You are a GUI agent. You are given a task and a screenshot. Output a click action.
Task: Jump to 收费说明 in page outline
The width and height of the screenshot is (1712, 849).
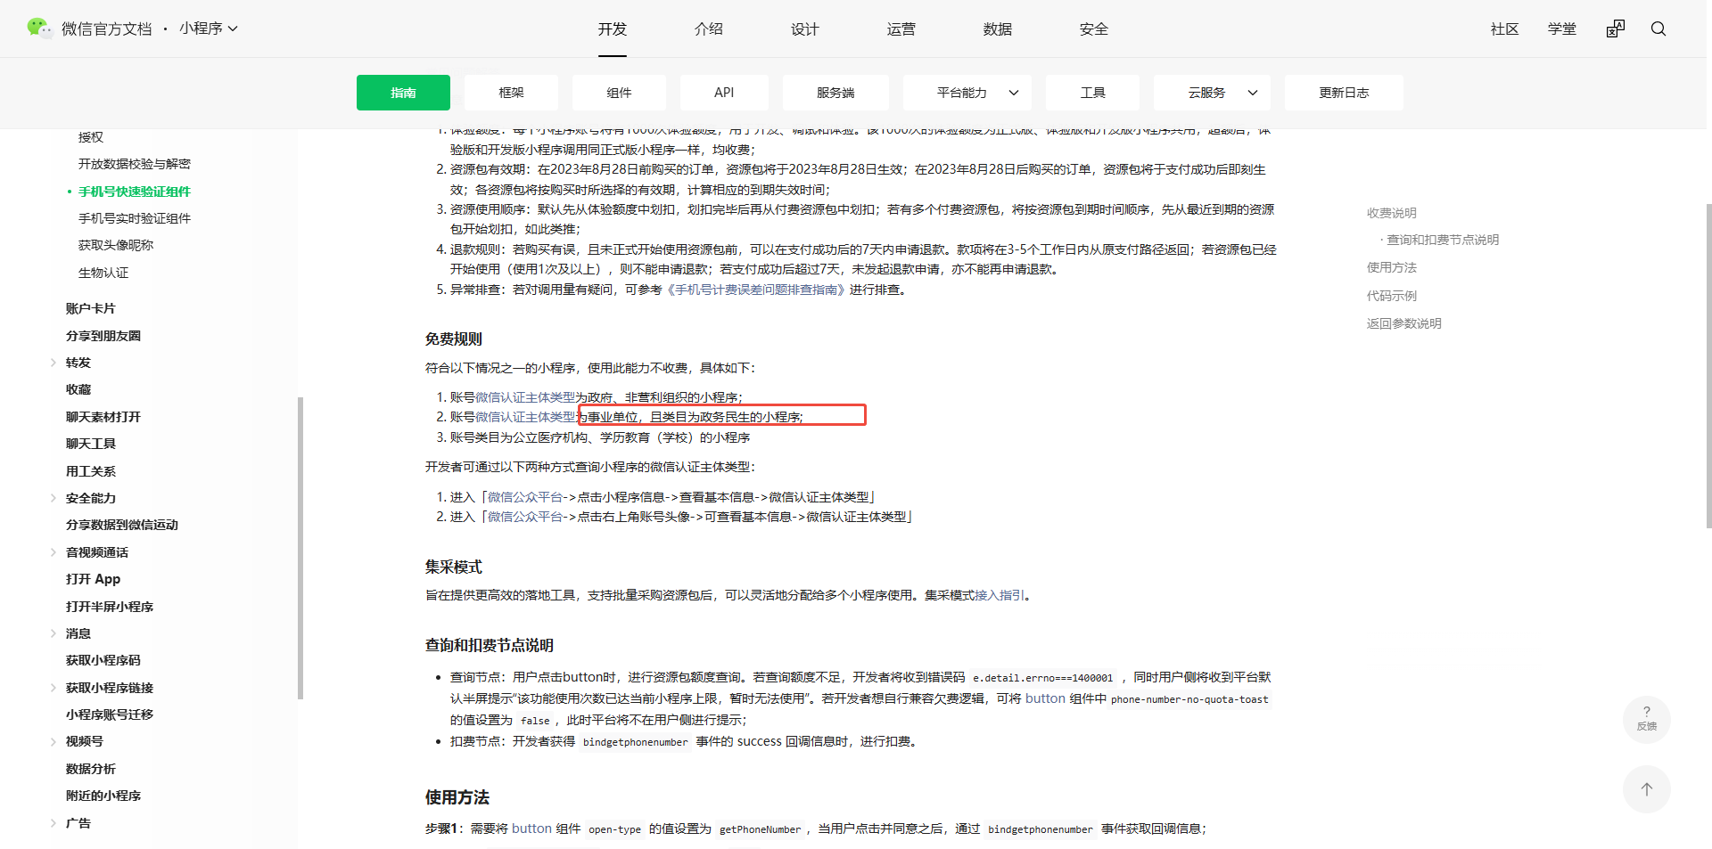tap(1392, 213)
